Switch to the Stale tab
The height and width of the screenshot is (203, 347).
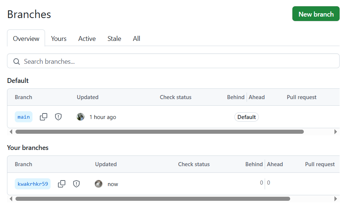click(x=114, y=38)
